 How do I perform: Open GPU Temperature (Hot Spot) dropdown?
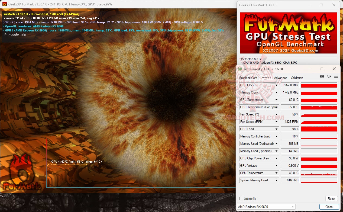pyautogui.click(x=276, y=107)
